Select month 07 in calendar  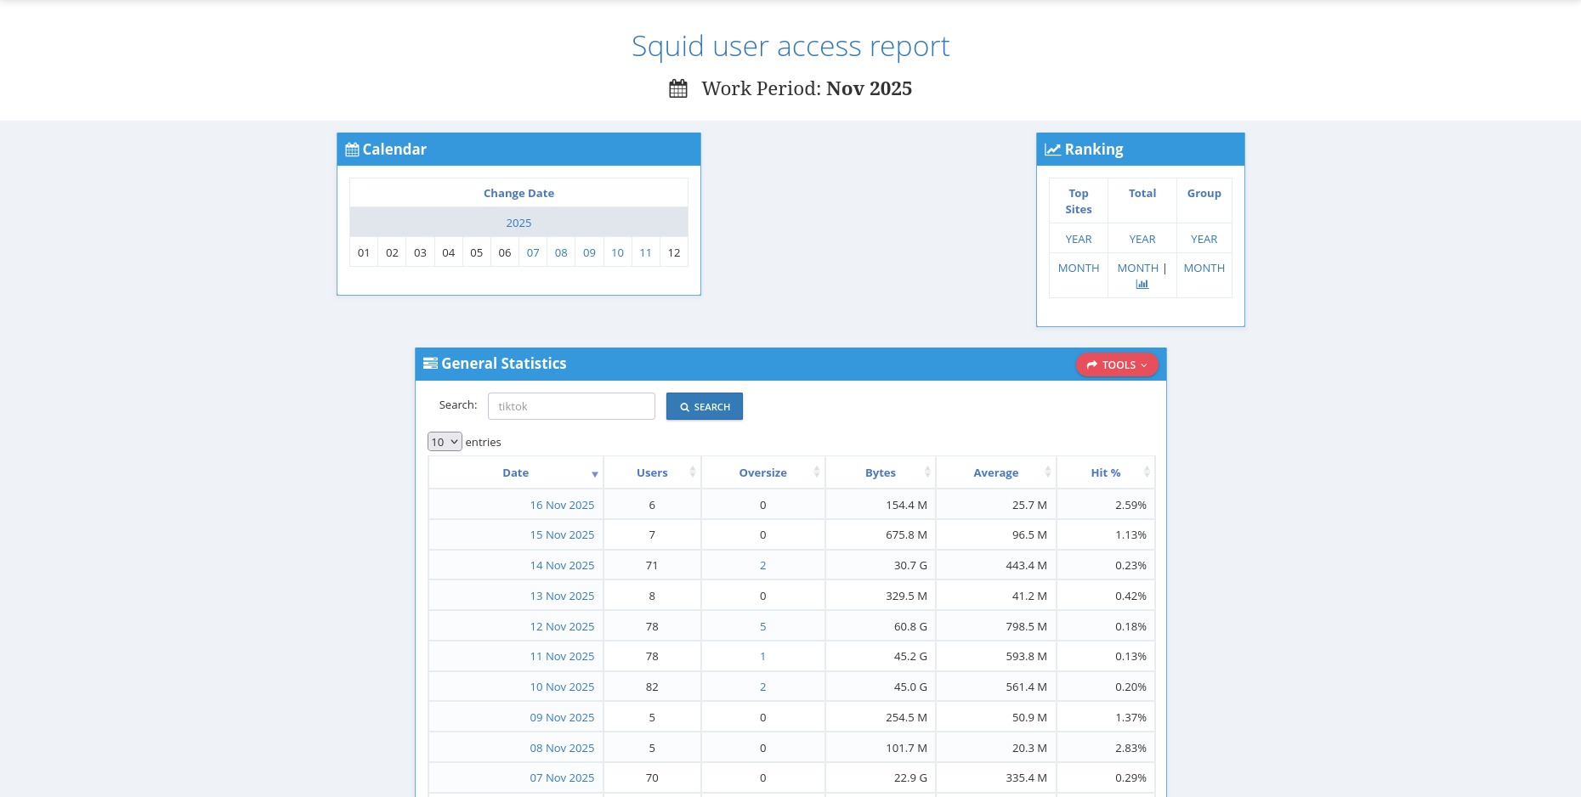[533, 252]
